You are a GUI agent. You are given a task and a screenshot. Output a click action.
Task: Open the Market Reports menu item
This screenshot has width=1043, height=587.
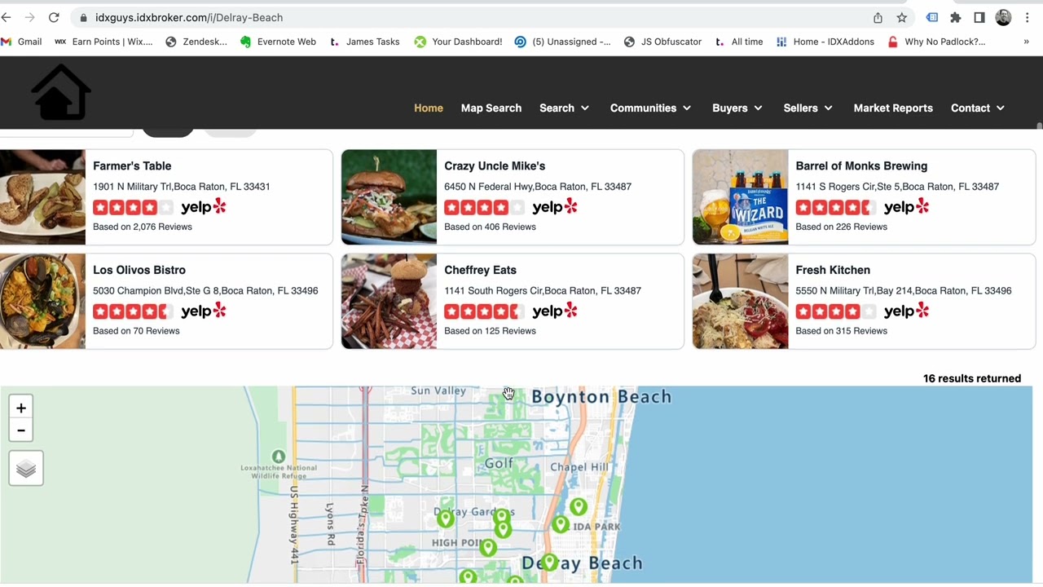(893, 108)
